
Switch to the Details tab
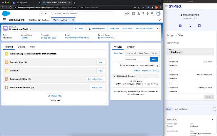point(21,47)
